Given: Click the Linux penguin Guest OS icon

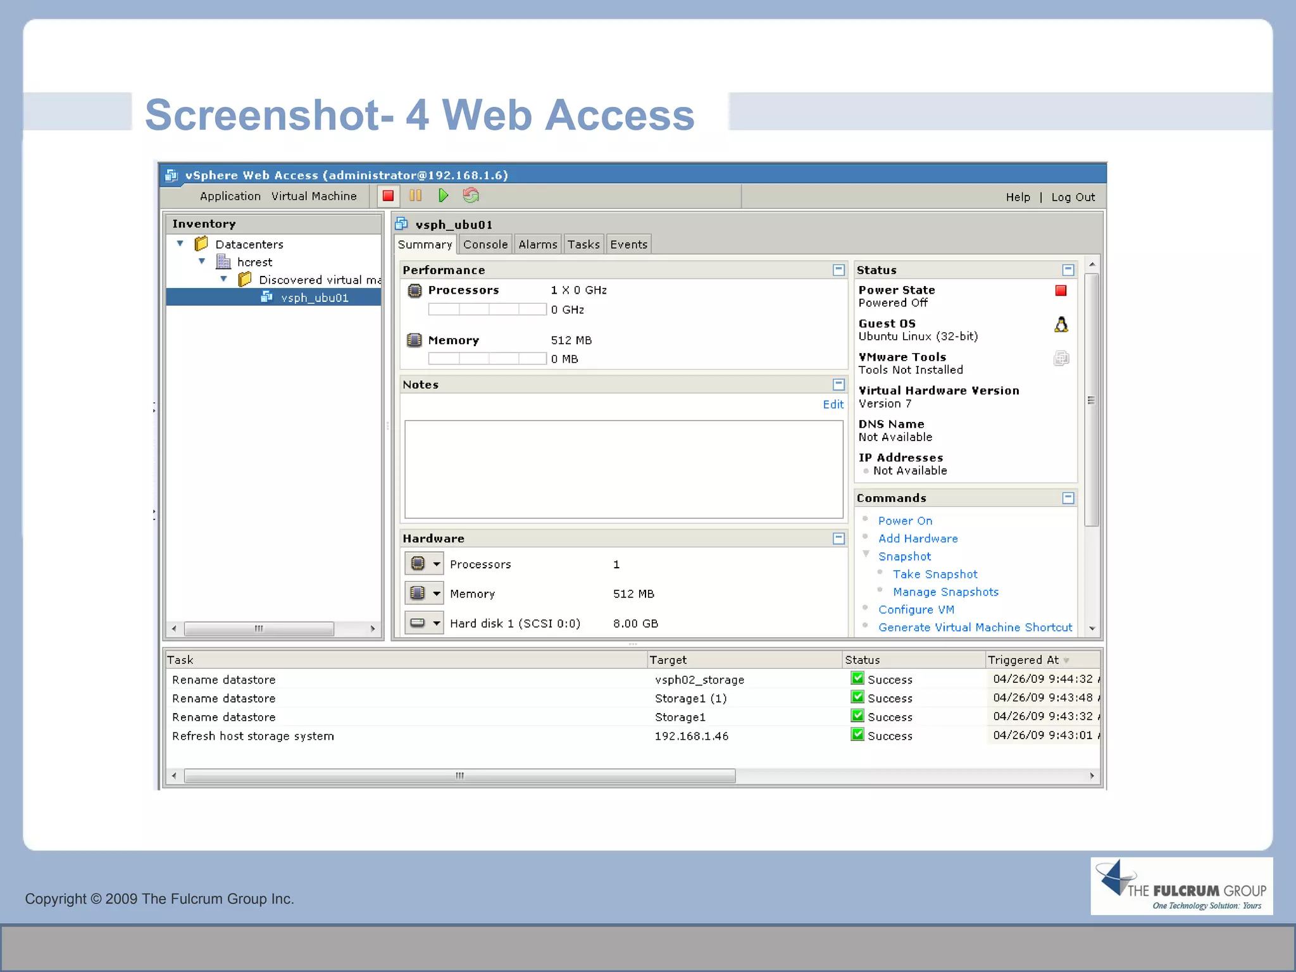Looking at the screenshot, I should pyautogui.click(x=1061, y=325).
